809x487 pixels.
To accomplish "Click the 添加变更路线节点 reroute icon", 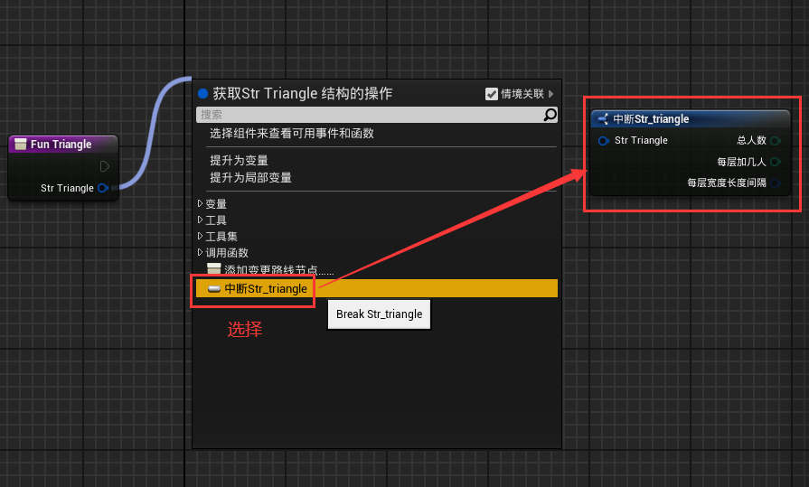I will pos(213,268).
